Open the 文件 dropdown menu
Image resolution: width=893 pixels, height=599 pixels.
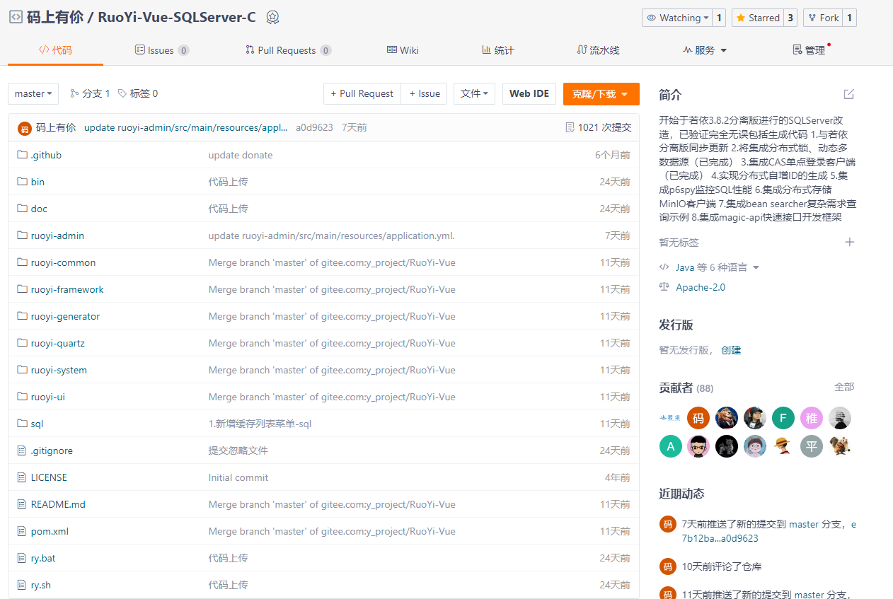(474, 93)
